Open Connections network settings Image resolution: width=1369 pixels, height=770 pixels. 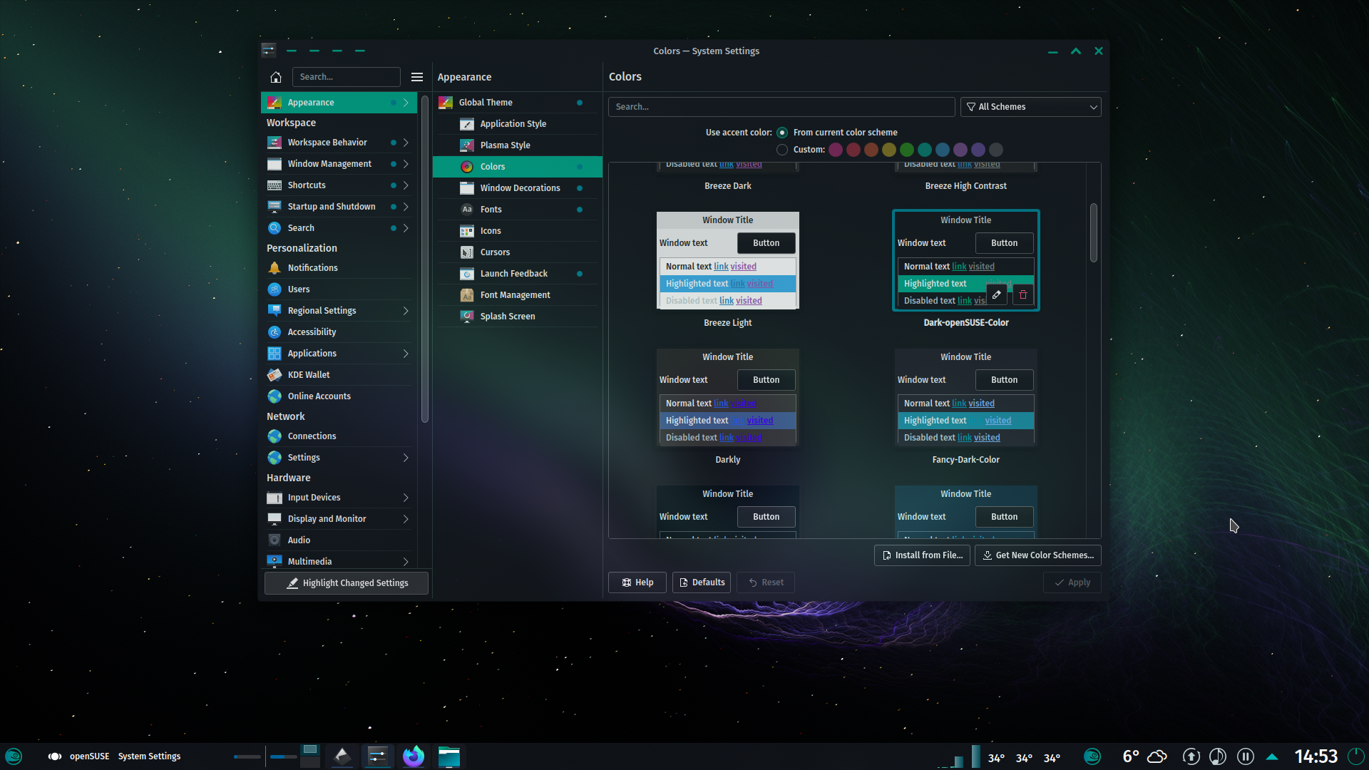[x=339, y=436]
